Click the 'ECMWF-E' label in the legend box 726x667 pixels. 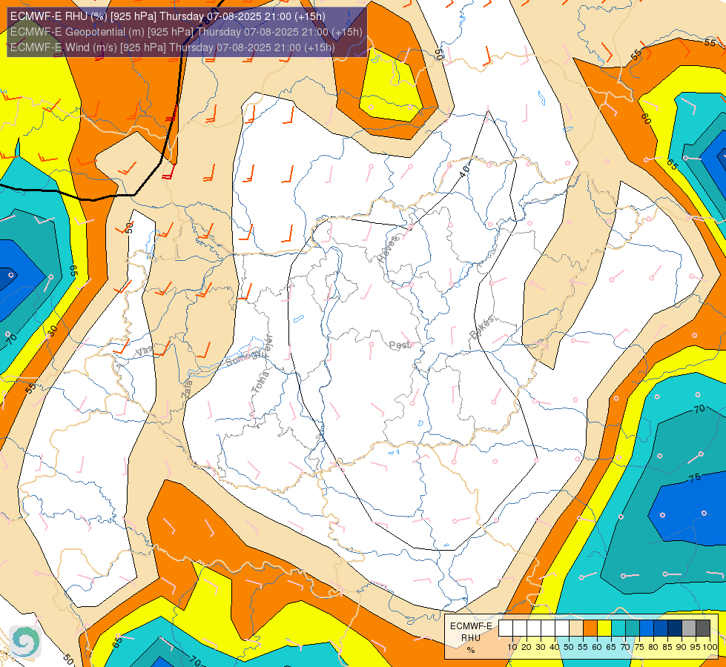point(472,625)
